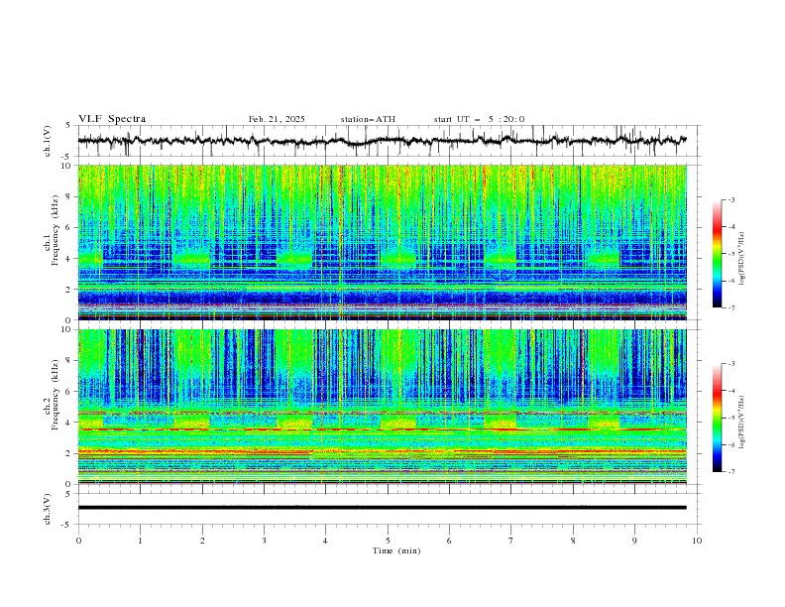This screenshot has width=785, height=607.
Task: Click the -3 value on ch.1 colorbar
Action: point(730,199)
